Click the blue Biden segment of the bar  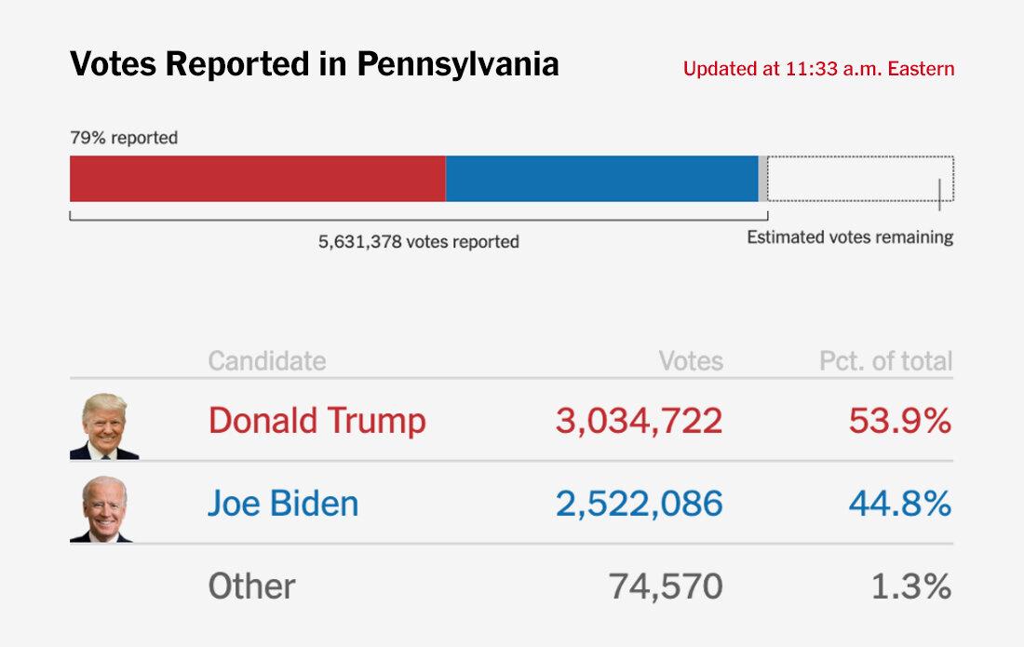click(x=601, y=179)
